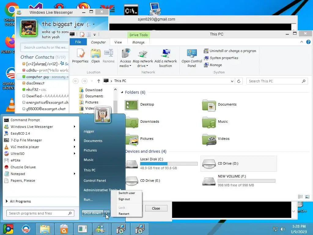Image resolution: width=313 pixels, height=235 pixels.
Task: Choose Restart from shutdown menu
Action: tap(124, 214)
